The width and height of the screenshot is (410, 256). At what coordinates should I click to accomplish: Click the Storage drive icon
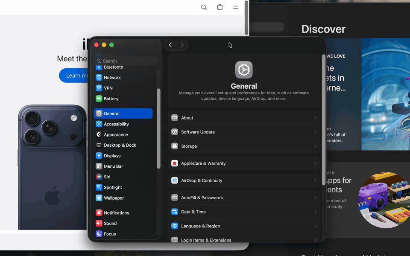coord(175,146)
